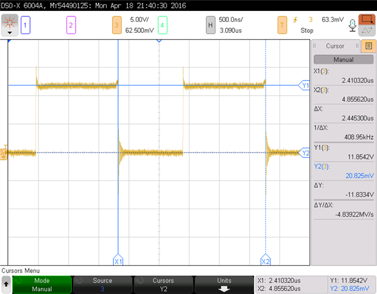This screenshot has height=294, width=377.
Task: Open the Cursors Y2 softkey
Action: click(x=163, y=285)
